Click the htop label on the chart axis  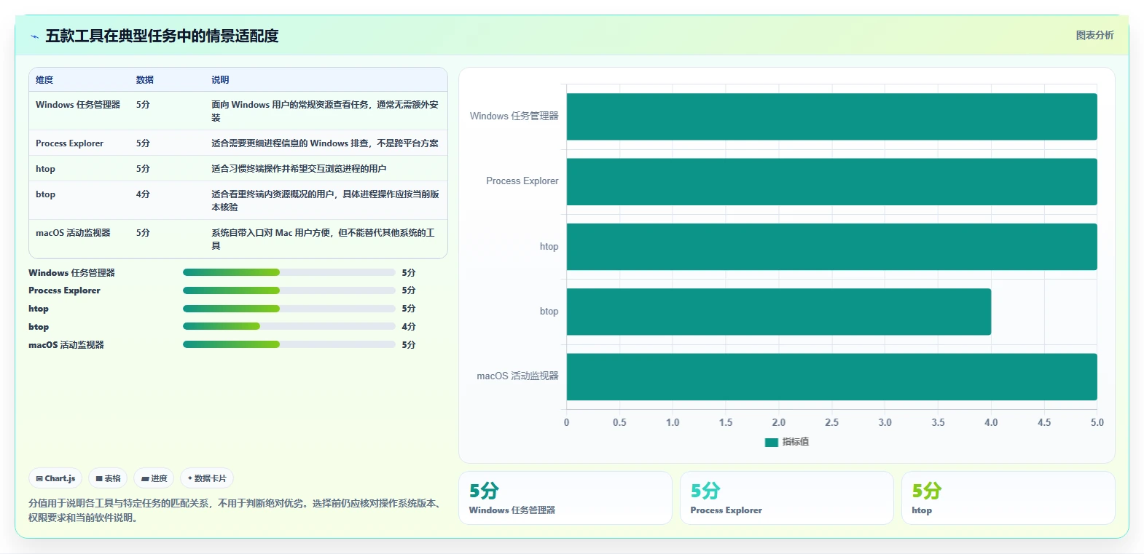point(549,247)
